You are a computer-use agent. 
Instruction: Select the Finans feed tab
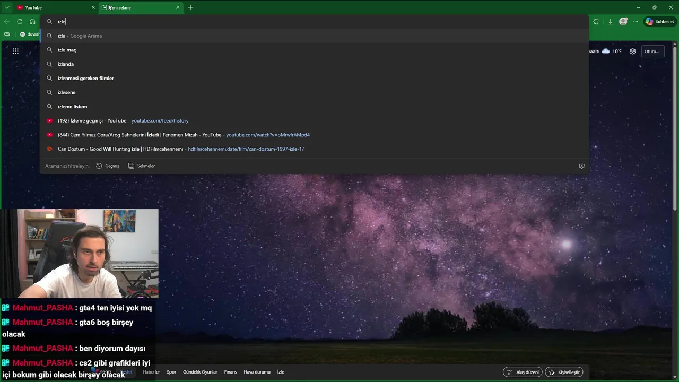(x=230, y=372)
